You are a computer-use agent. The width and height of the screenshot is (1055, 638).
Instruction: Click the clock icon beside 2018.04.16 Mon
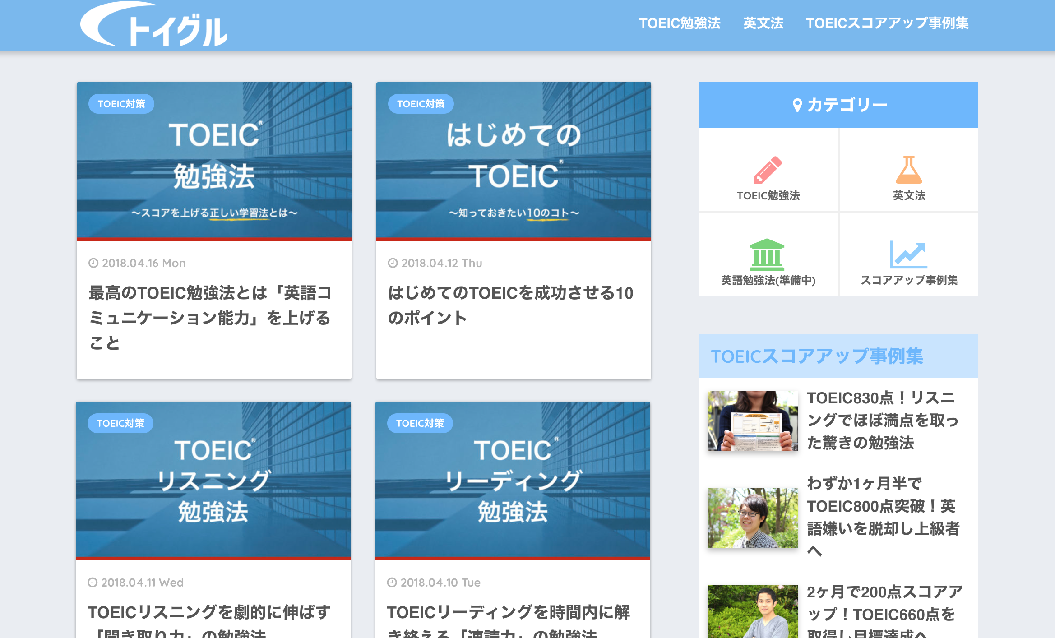click(93, 263)
